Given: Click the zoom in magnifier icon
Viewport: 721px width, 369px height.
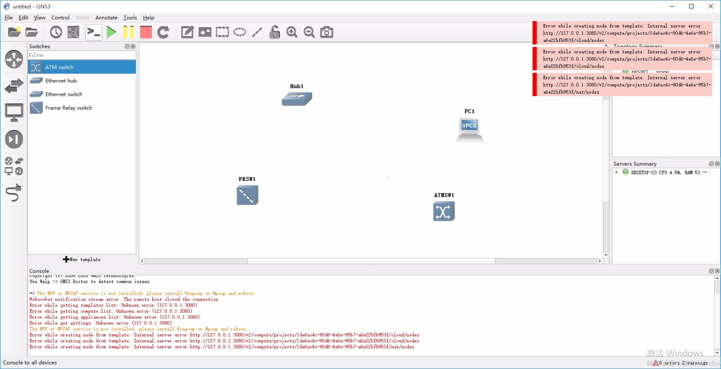Looking at the screenshot, I should tap(292, 32).
